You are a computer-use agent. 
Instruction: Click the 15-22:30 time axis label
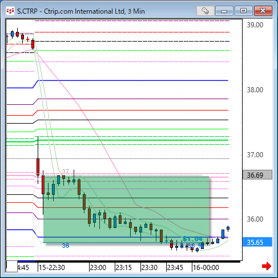pos(52,268)
